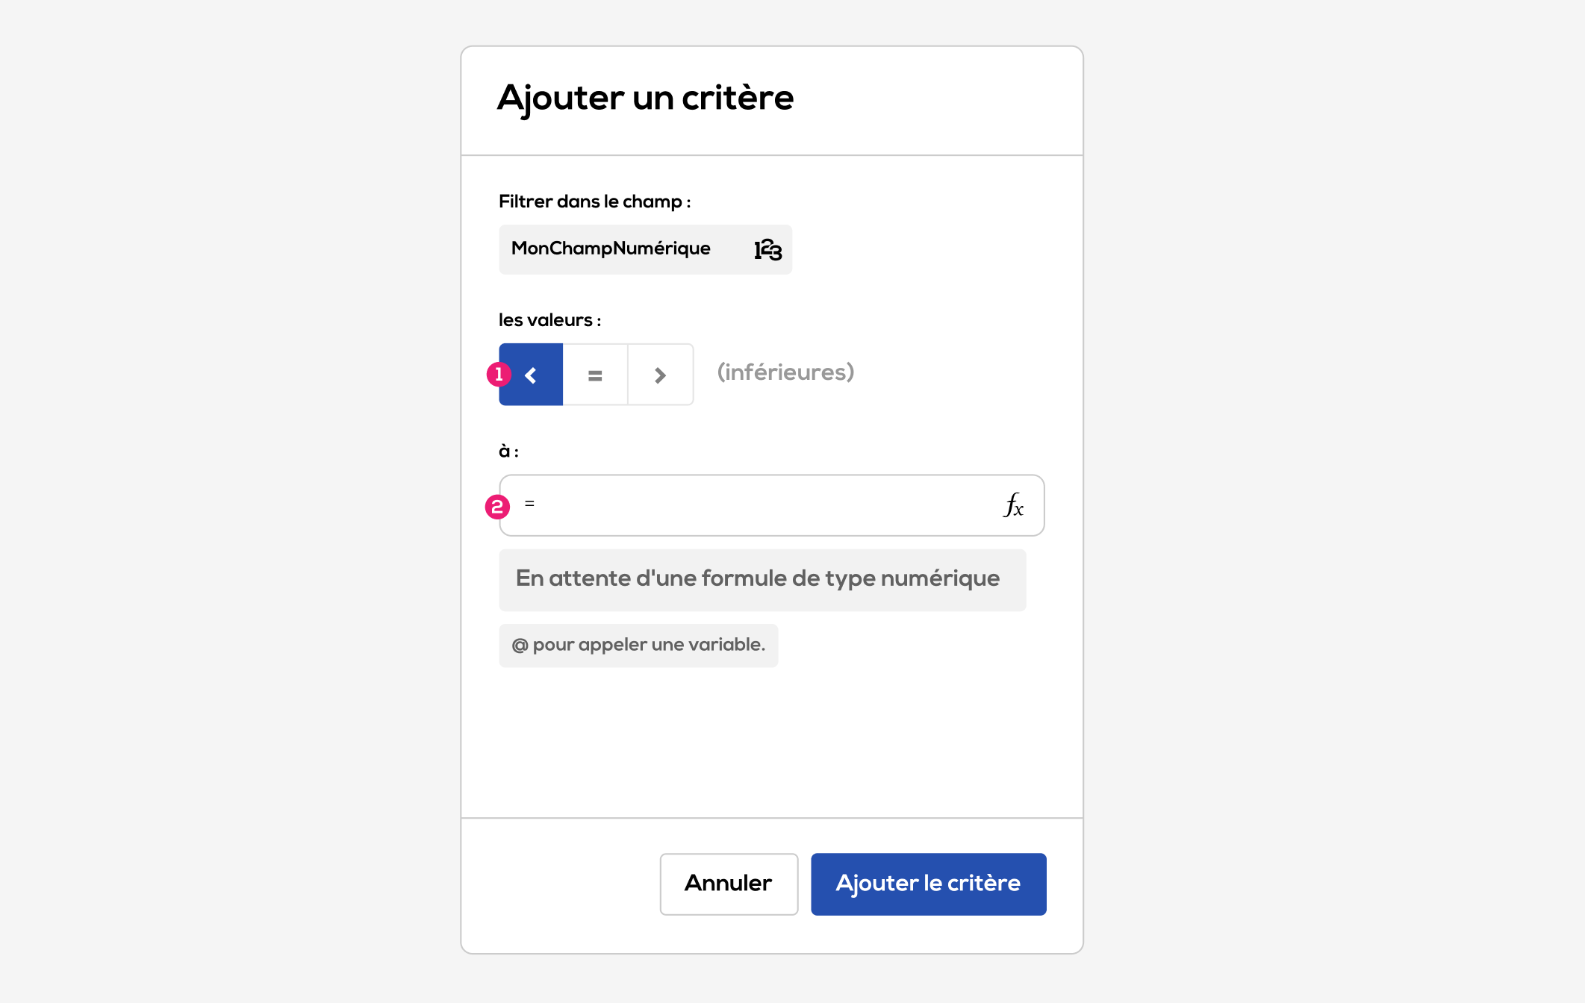Confirm with Ajouter le critère button
This screenshot has width=1585, height=1003.
[928, 884]
